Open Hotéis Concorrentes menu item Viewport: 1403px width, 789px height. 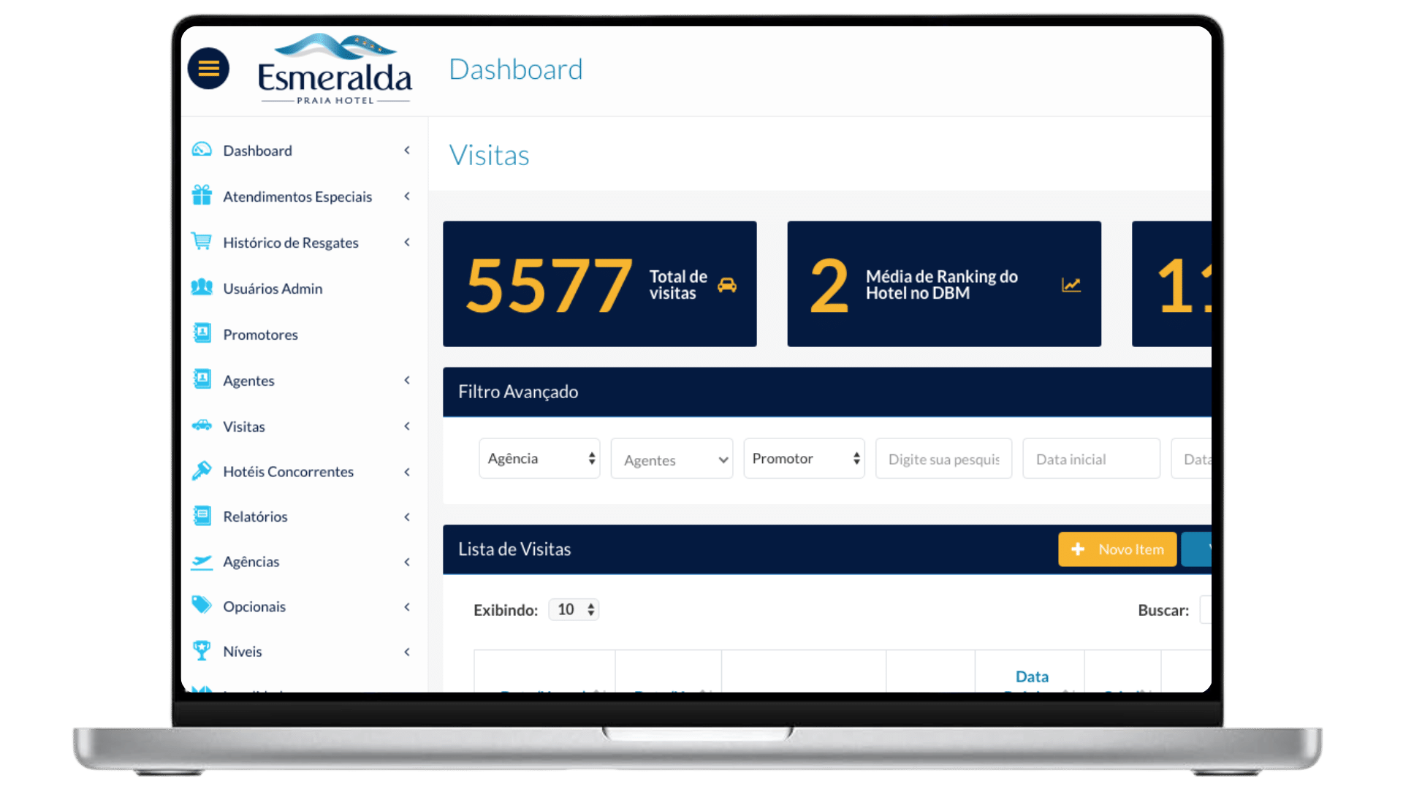pos(288,472)
